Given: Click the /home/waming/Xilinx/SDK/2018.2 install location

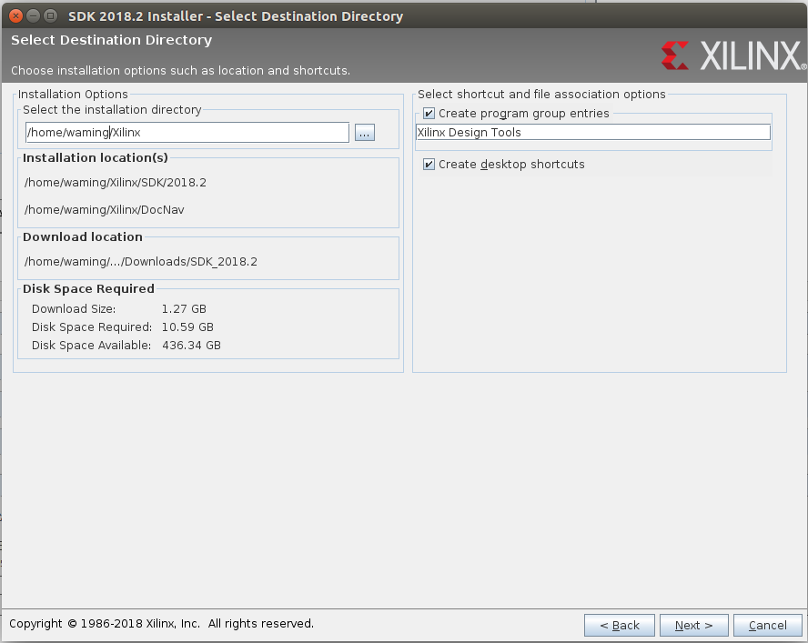Looking at the screenshot, I should coord(116,183).
